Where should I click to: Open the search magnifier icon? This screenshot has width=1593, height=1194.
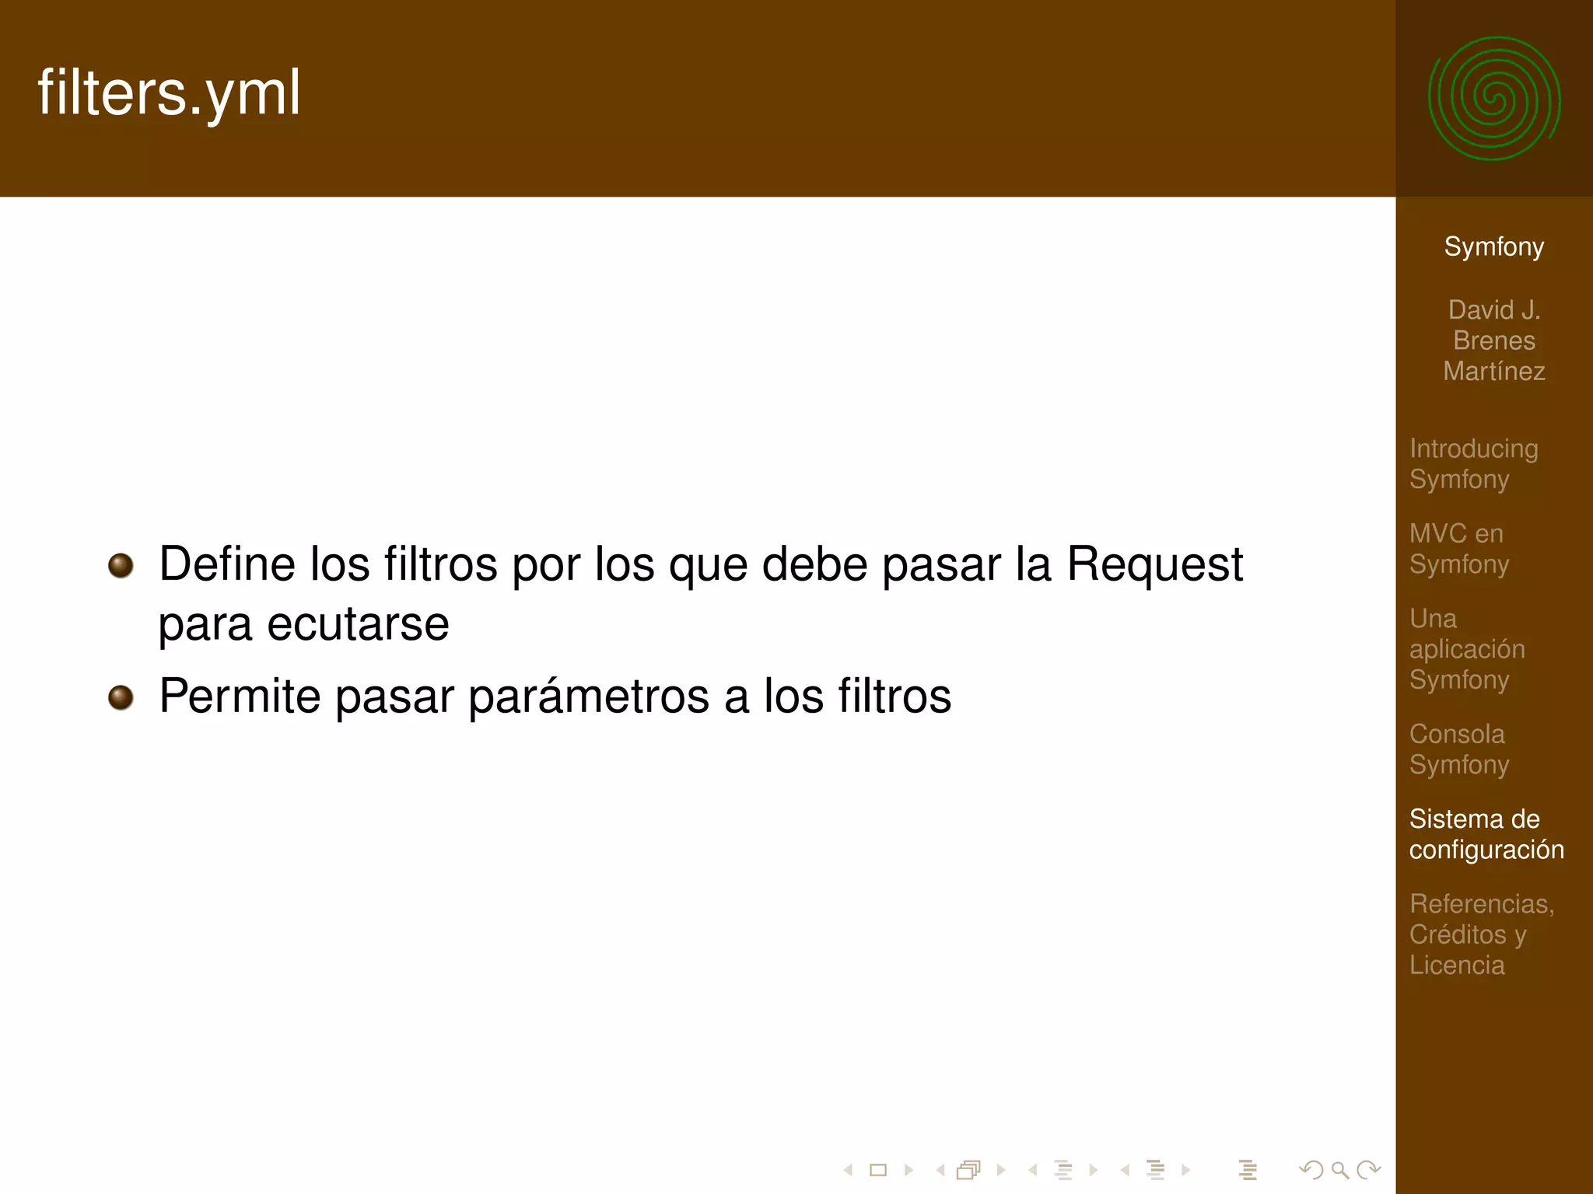pyautogui.click(x=1340, y=1170)
